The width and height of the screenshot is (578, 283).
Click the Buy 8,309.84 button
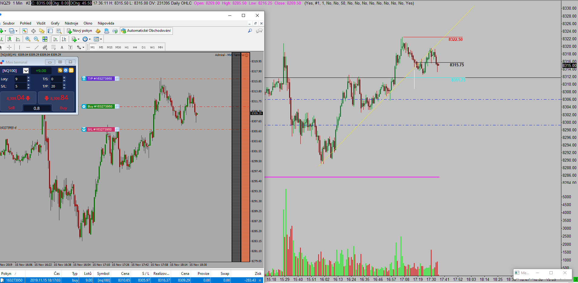[x=56, y=98]
